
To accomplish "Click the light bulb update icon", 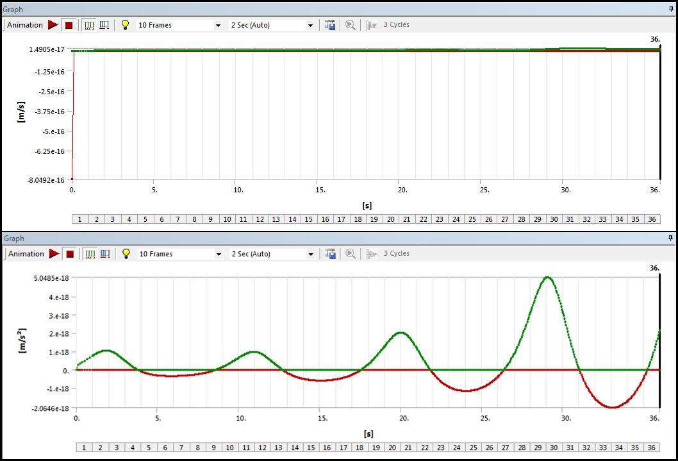I will pyautogui.click(x=125, y=24).
